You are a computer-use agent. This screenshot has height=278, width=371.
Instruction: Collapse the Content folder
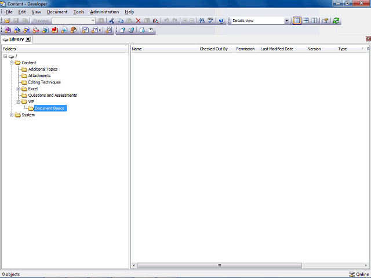[12, 63]
